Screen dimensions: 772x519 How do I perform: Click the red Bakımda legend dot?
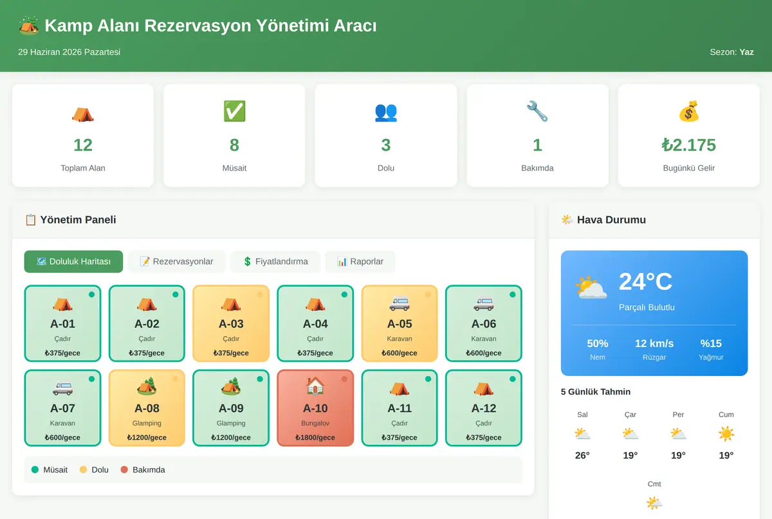pyautogui.click(x=124, y=469)
